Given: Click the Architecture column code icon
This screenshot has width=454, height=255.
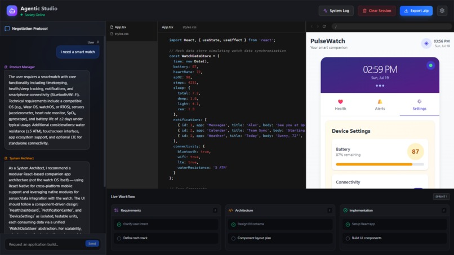Looking at the screenshot, I should tap(231, 211).
